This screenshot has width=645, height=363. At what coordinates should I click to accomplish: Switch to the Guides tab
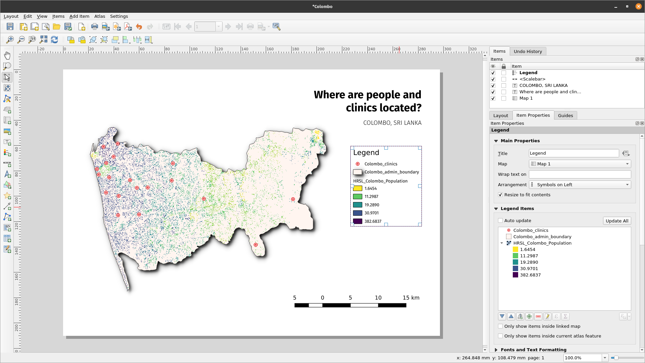point(565,115)
